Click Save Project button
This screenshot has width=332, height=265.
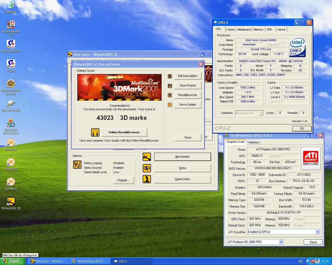[188, 86]
